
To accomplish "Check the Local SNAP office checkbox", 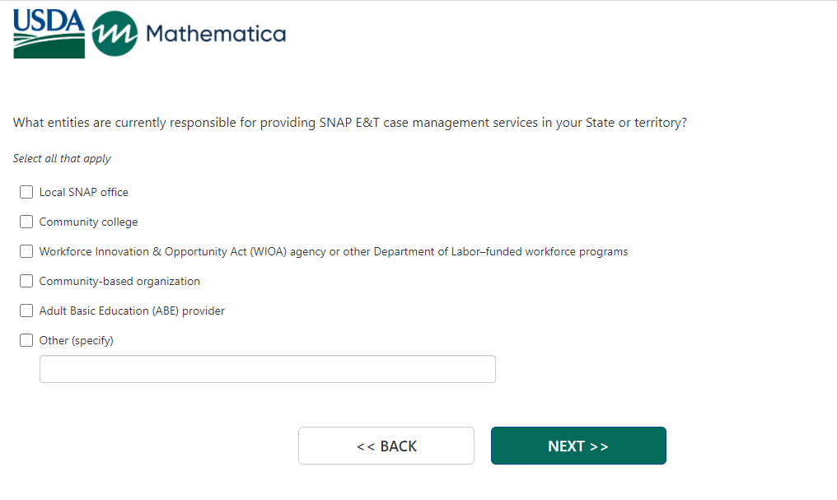I will click(x=26, y=192).
